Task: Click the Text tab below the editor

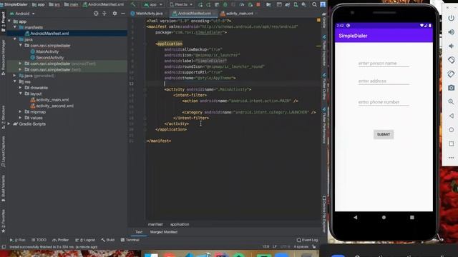Action: point(139,232)
